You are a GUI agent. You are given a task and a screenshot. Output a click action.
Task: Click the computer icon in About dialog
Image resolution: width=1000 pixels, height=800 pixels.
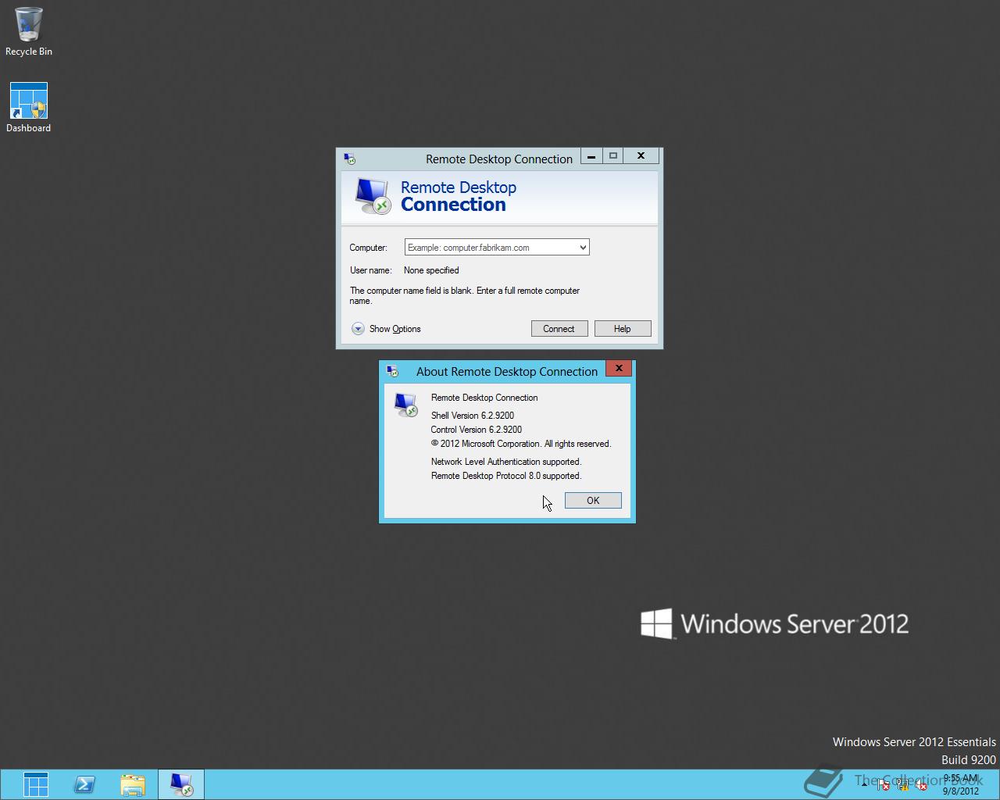(x=405, y=404)
